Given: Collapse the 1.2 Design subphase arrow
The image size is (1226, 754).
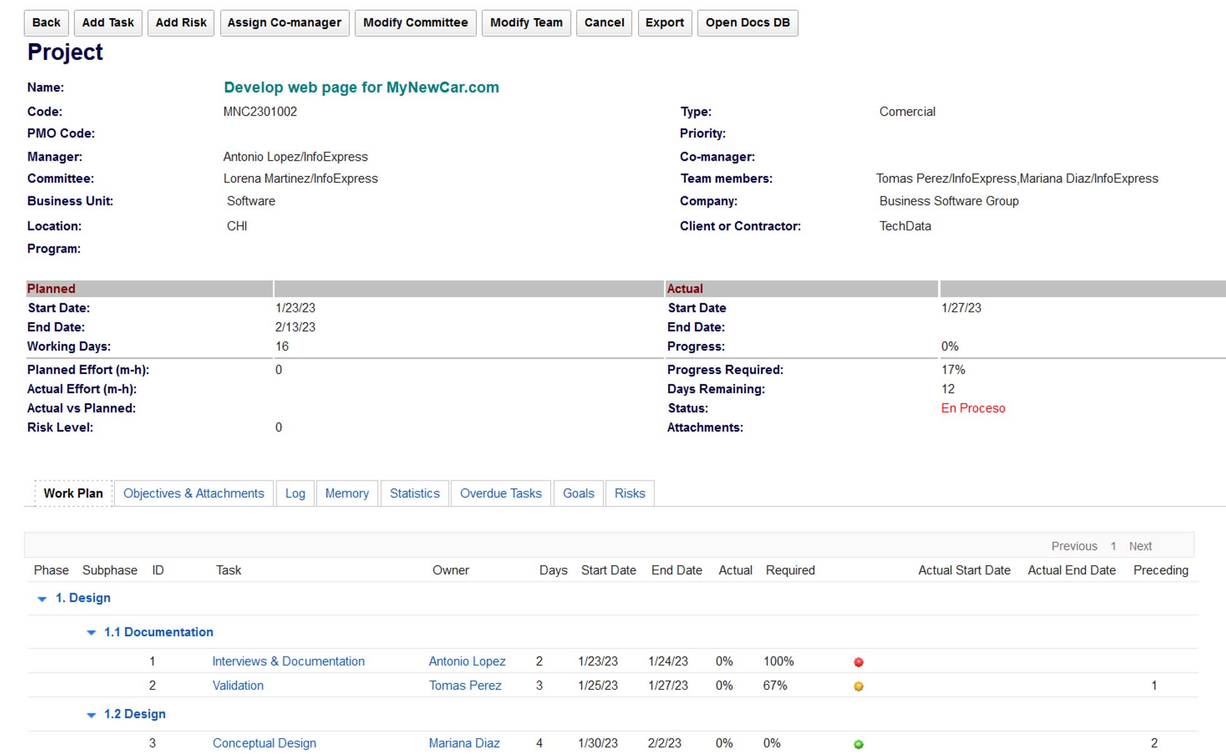Looking at the screenshot, I should tap(91, 715).
